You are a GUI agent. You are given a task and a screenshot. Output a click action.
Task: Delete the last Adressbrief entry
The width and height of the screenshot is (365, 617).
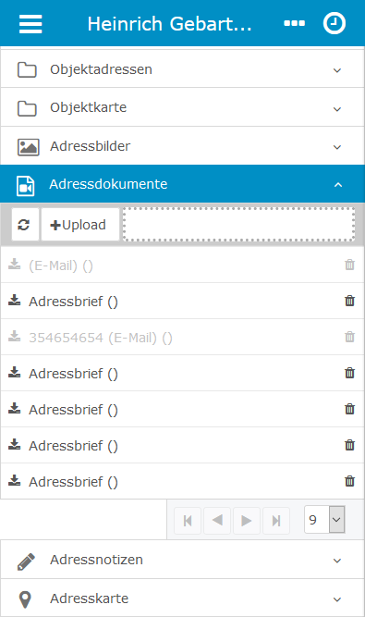click(x=349, y=481)
